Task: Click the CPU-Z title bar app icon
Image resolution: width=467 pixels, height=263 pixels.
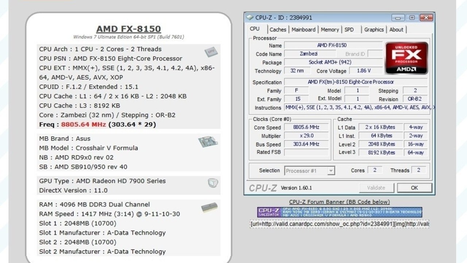Action: (250, 17)
